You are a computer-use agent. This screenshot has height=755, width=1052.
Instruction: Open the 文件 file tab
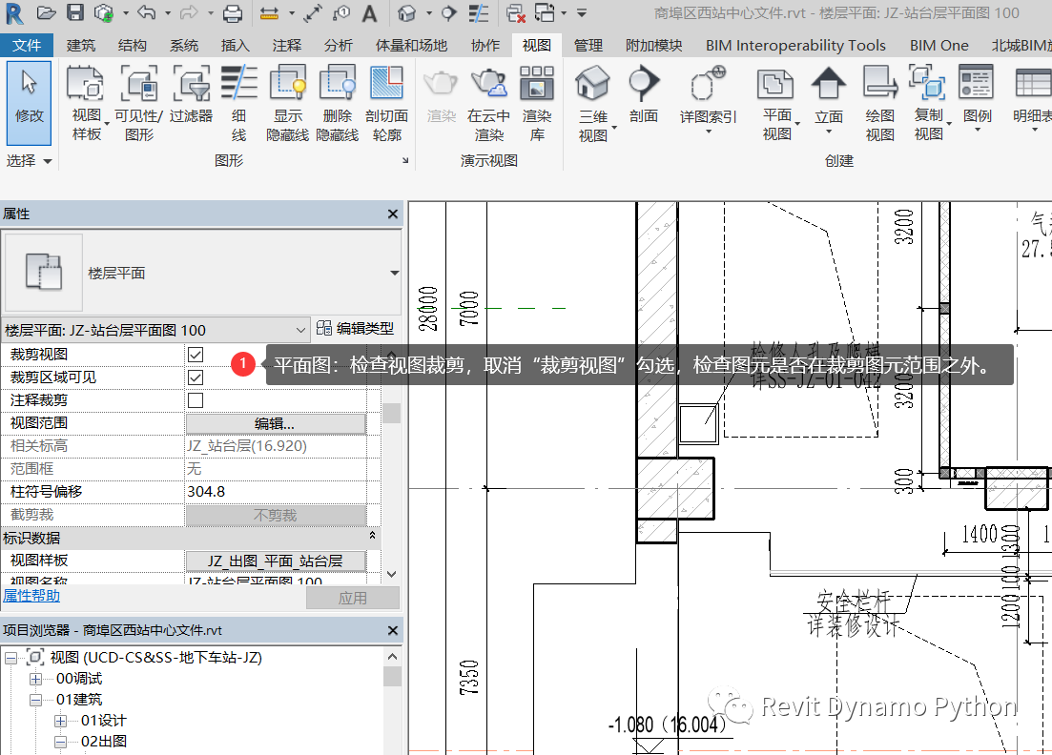click(x=27, y=45)
